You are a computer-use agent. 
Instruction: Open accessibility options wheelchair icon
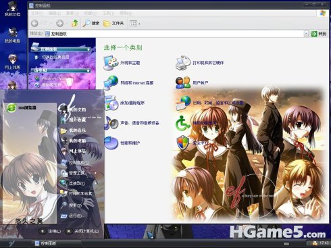coord(182,123)
